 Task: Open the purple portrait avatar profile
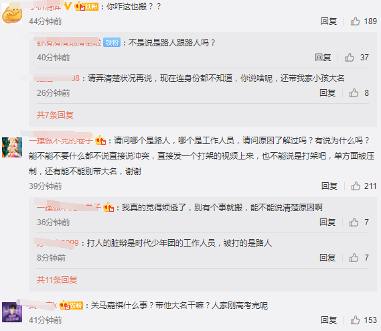(x=12, y=312)
